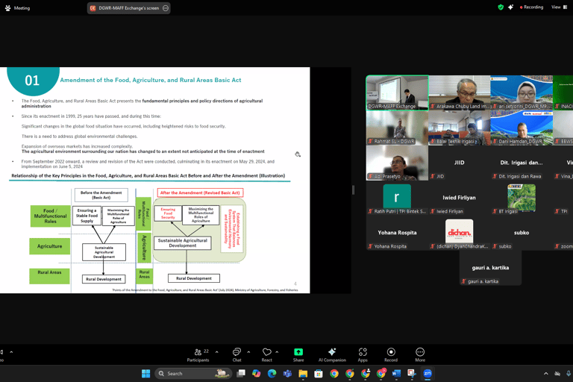Open the Participants panel
The width and height of the screenshot is (573, 382).
point(198,355)
